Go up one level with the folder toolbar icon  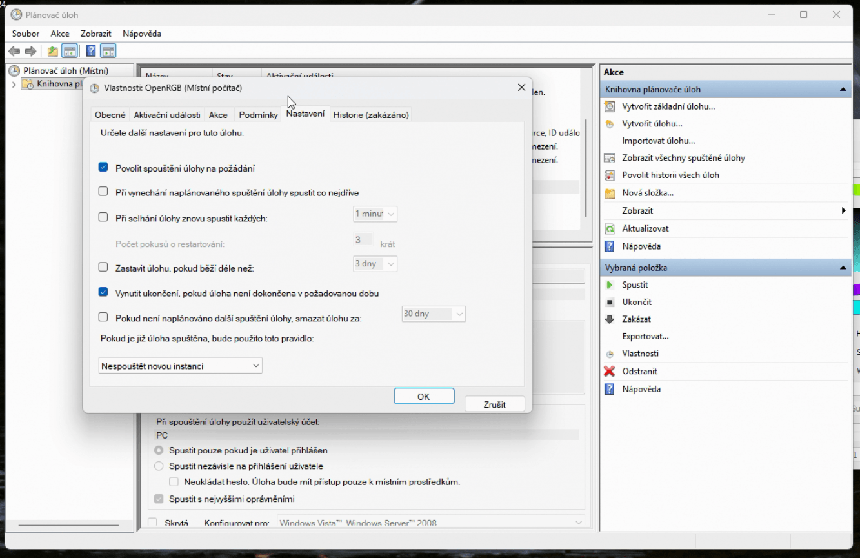click(x=53, y=52)
